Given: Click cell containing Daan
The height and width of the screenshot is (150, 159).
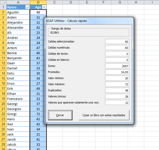Looking at the screenshot, I should (x=18, y=63).
